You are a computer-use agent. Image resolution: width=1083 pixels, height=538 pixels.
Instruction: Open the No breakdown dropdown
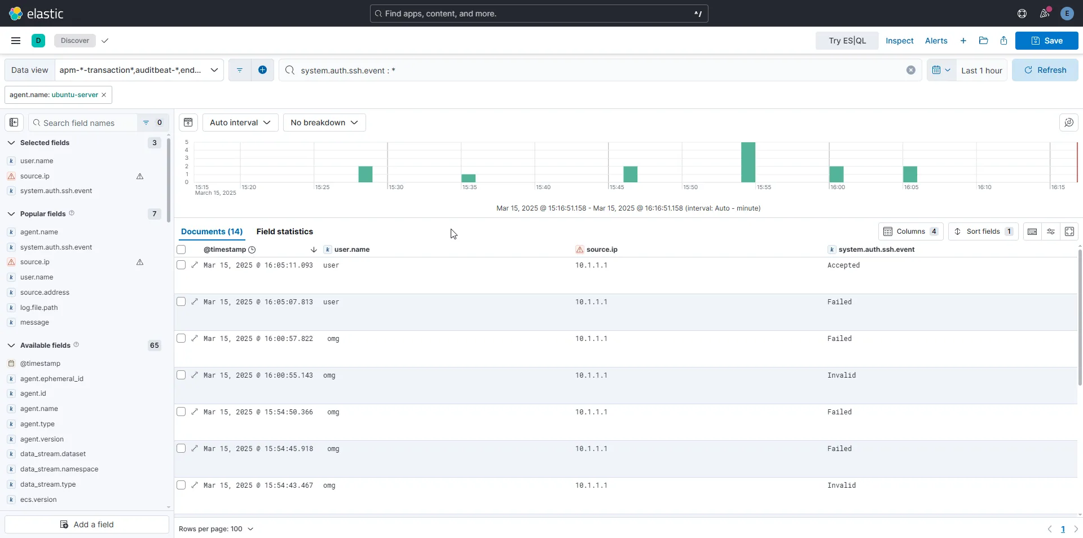pyautogui.click(x=324, y=123)
